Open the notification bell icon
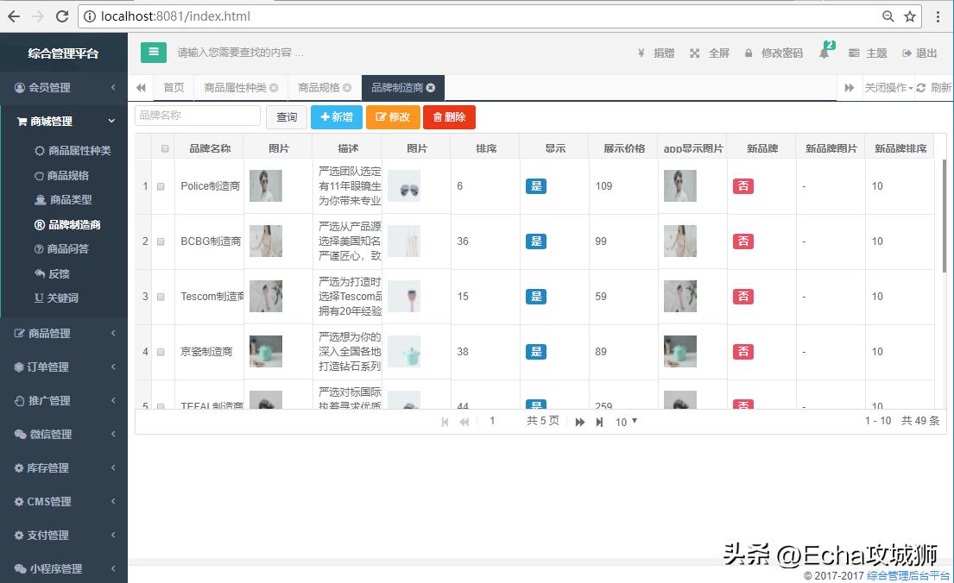Image resolution: width=954 pixels, height=583 pixels. tap(824, 53)
